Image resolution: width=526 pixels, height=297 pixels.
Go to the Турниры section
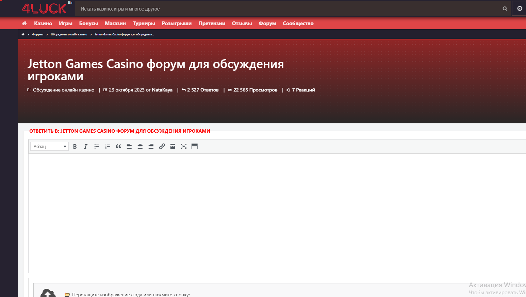[x=144, y=23]
